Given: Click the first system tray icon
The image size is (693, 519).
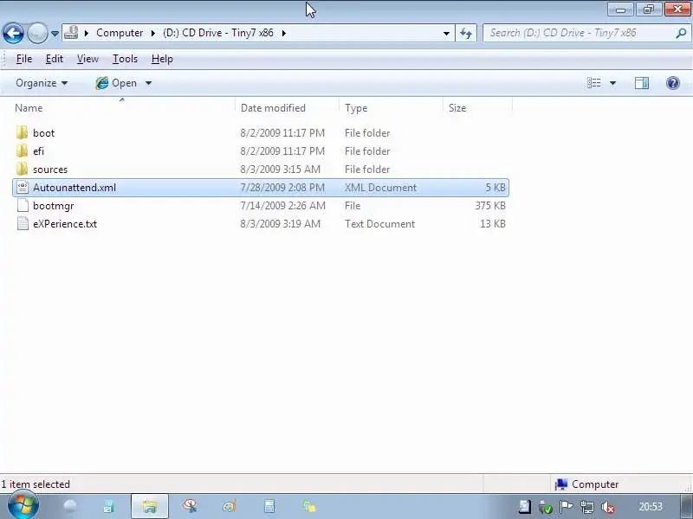Looking at the screenshot, I should (x=525, y=507).
